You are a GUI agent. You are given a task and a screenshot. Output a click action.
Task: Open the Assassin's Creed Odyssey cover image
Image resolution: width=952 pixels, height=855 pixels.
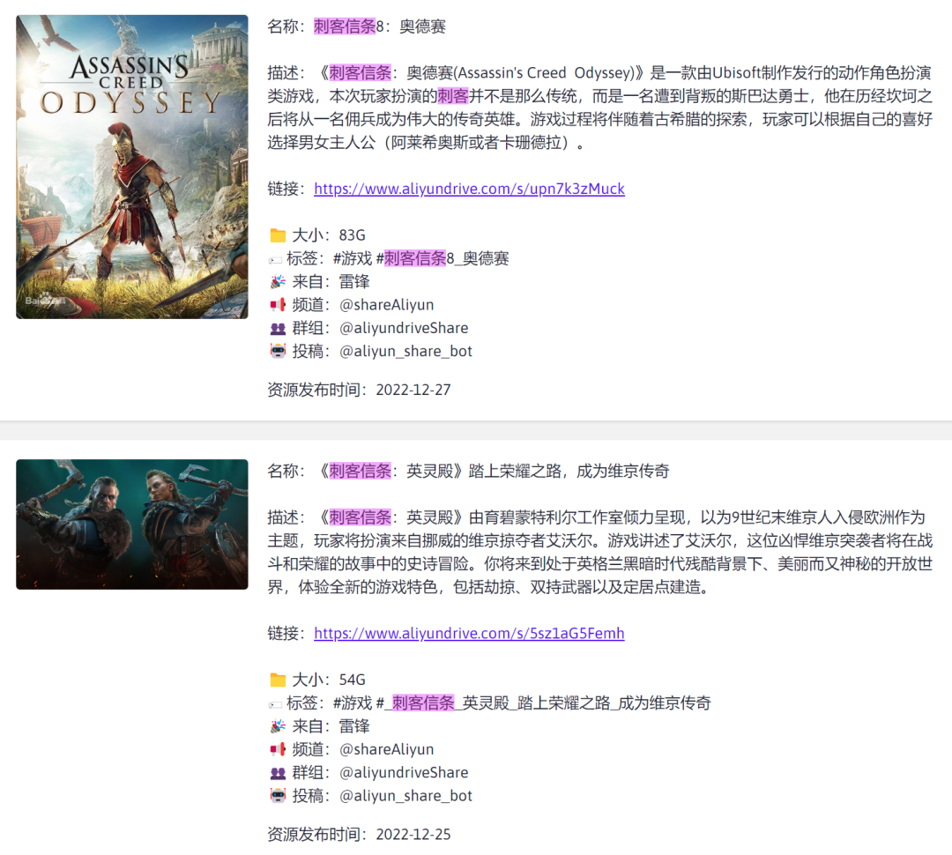pyautogui.click(x=131, y=167)
